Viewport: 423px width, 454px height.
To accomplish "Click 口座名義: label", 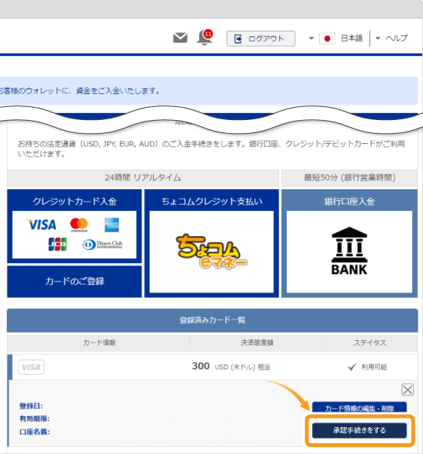I will click(35, 432).
